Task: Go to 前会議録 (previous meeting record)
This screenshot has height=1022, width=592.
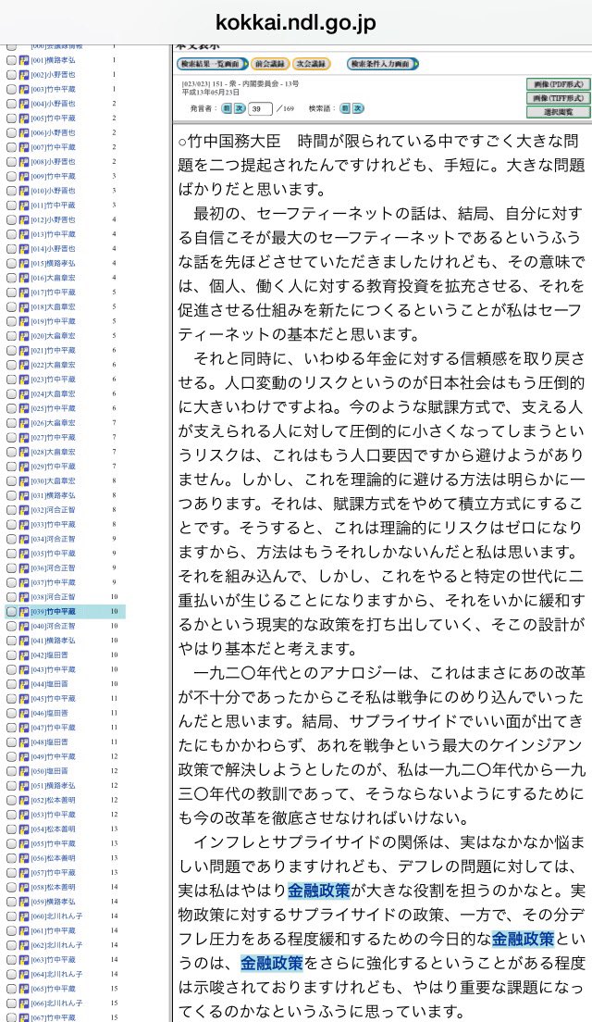Action: pos(269,64)
